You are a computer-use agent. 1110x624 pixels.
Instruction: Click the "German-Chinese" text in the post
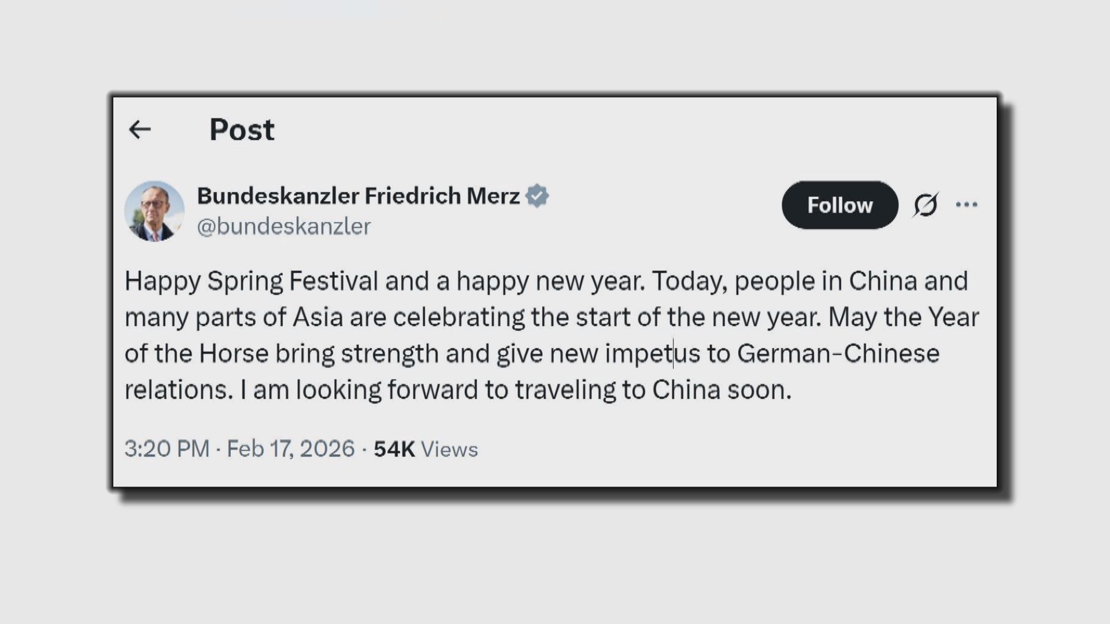coord(838,354)
